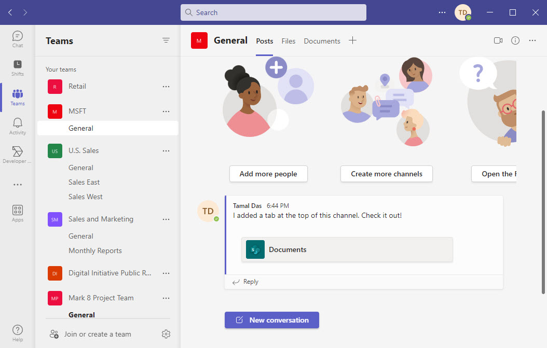This screenshot has width=547, height=348.
Task: Go forward with the right arrow
Action: click(25, 12)
